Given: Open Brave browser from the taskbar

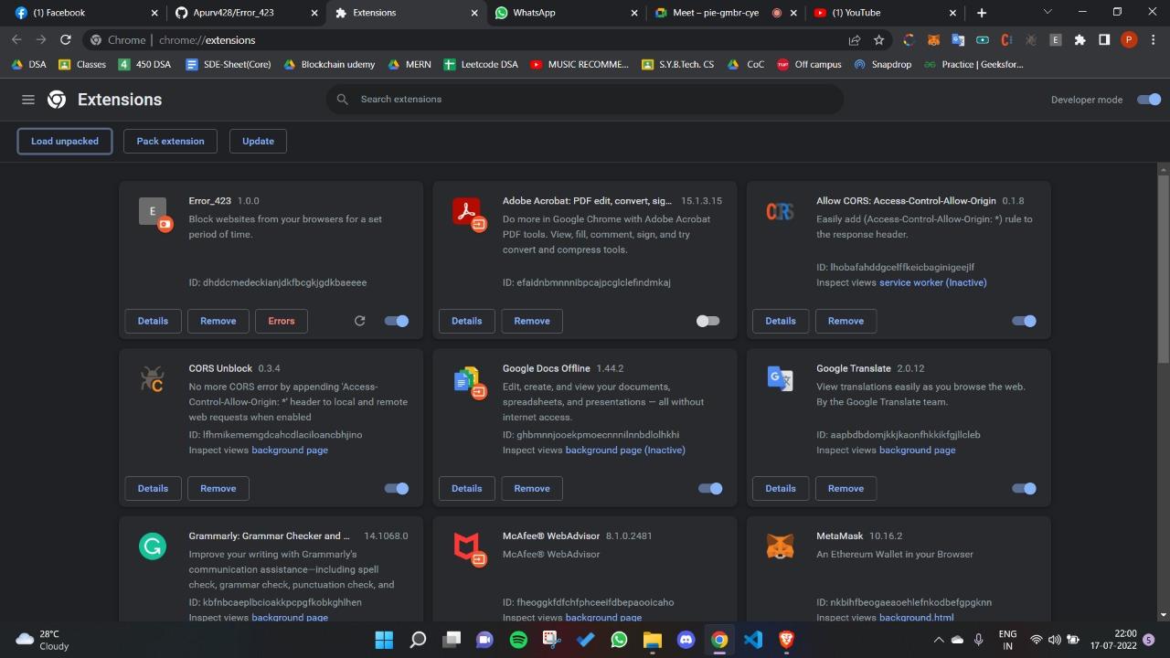Looking at the screenshot, I should point(786,640).
